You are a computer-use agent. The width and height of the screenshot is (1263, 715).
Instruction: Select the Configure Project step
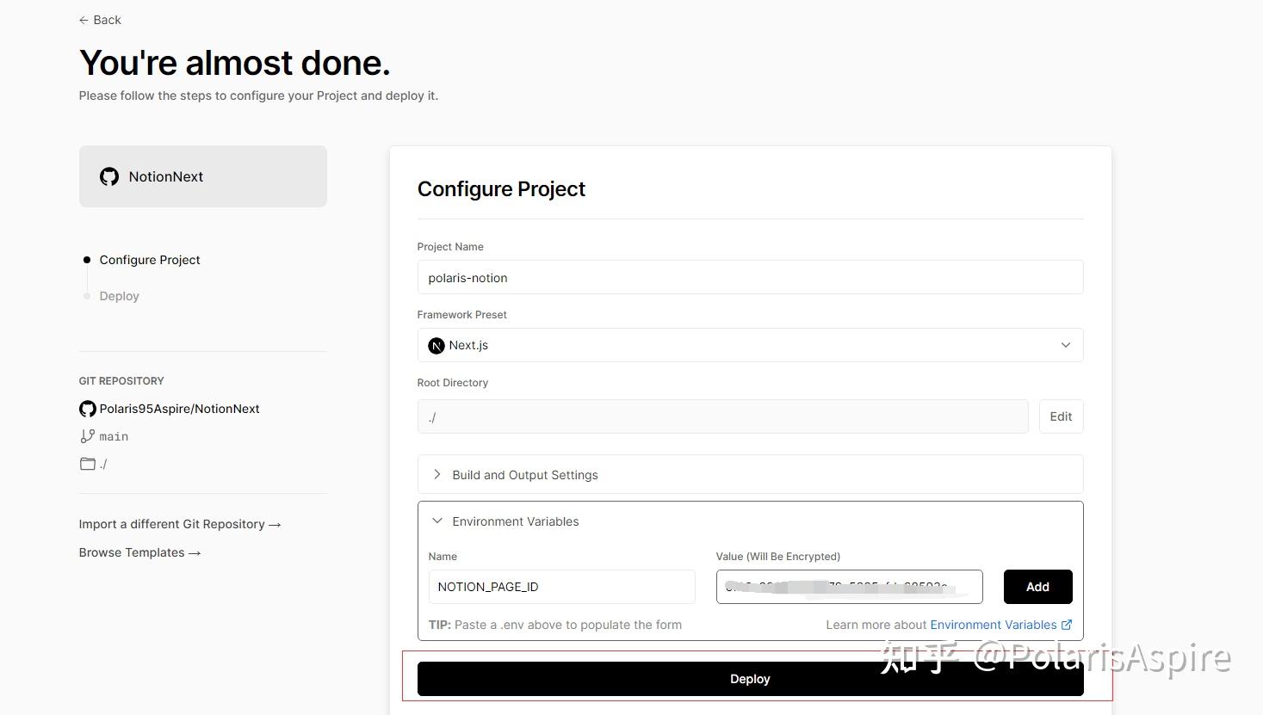coord(150,260)
